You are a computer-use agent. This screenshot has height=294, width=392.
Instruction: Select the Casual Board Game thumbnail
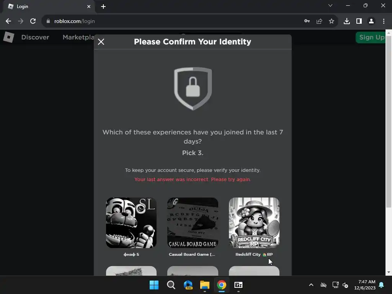pyautogui.click(x=193, y=223)
